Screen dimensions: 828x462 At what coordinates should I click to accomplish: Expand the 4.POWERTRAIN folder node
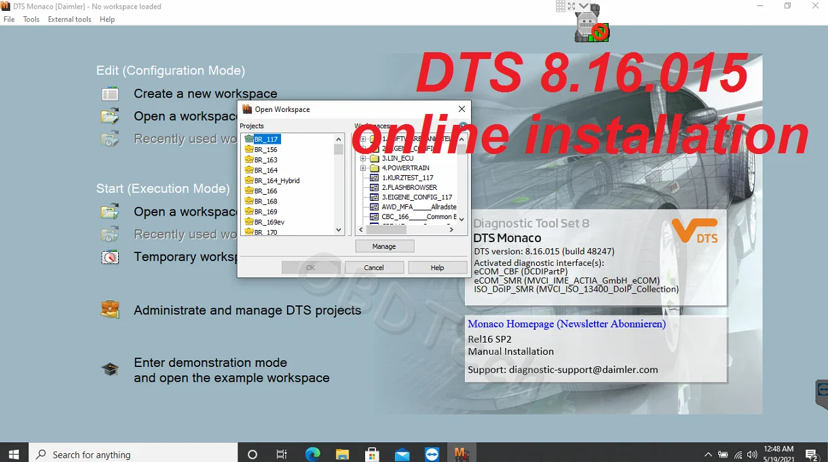363,168
